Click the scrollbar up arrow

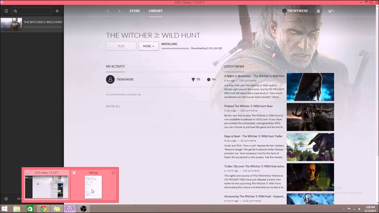tap(377, 7)
